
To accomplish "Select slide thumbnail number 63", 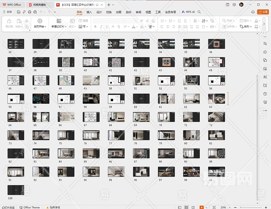I will click(217, 99).
